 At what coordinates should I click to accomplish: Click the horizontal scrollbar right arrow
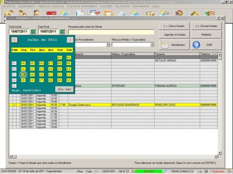pyautogui.click(x=216, y=156)
